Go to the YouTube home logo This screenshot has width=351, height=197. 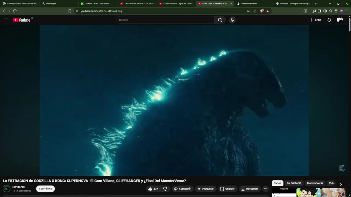tap(22, 20)
